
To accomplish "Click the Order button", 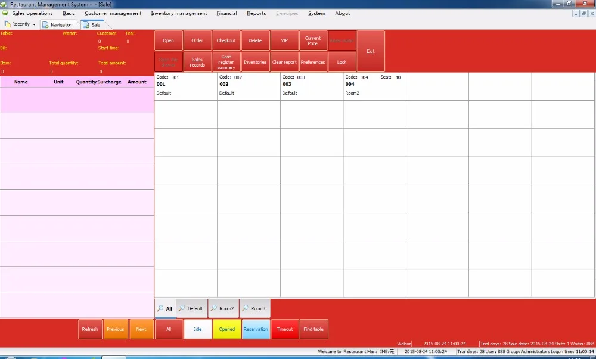I will pos(197,40).
